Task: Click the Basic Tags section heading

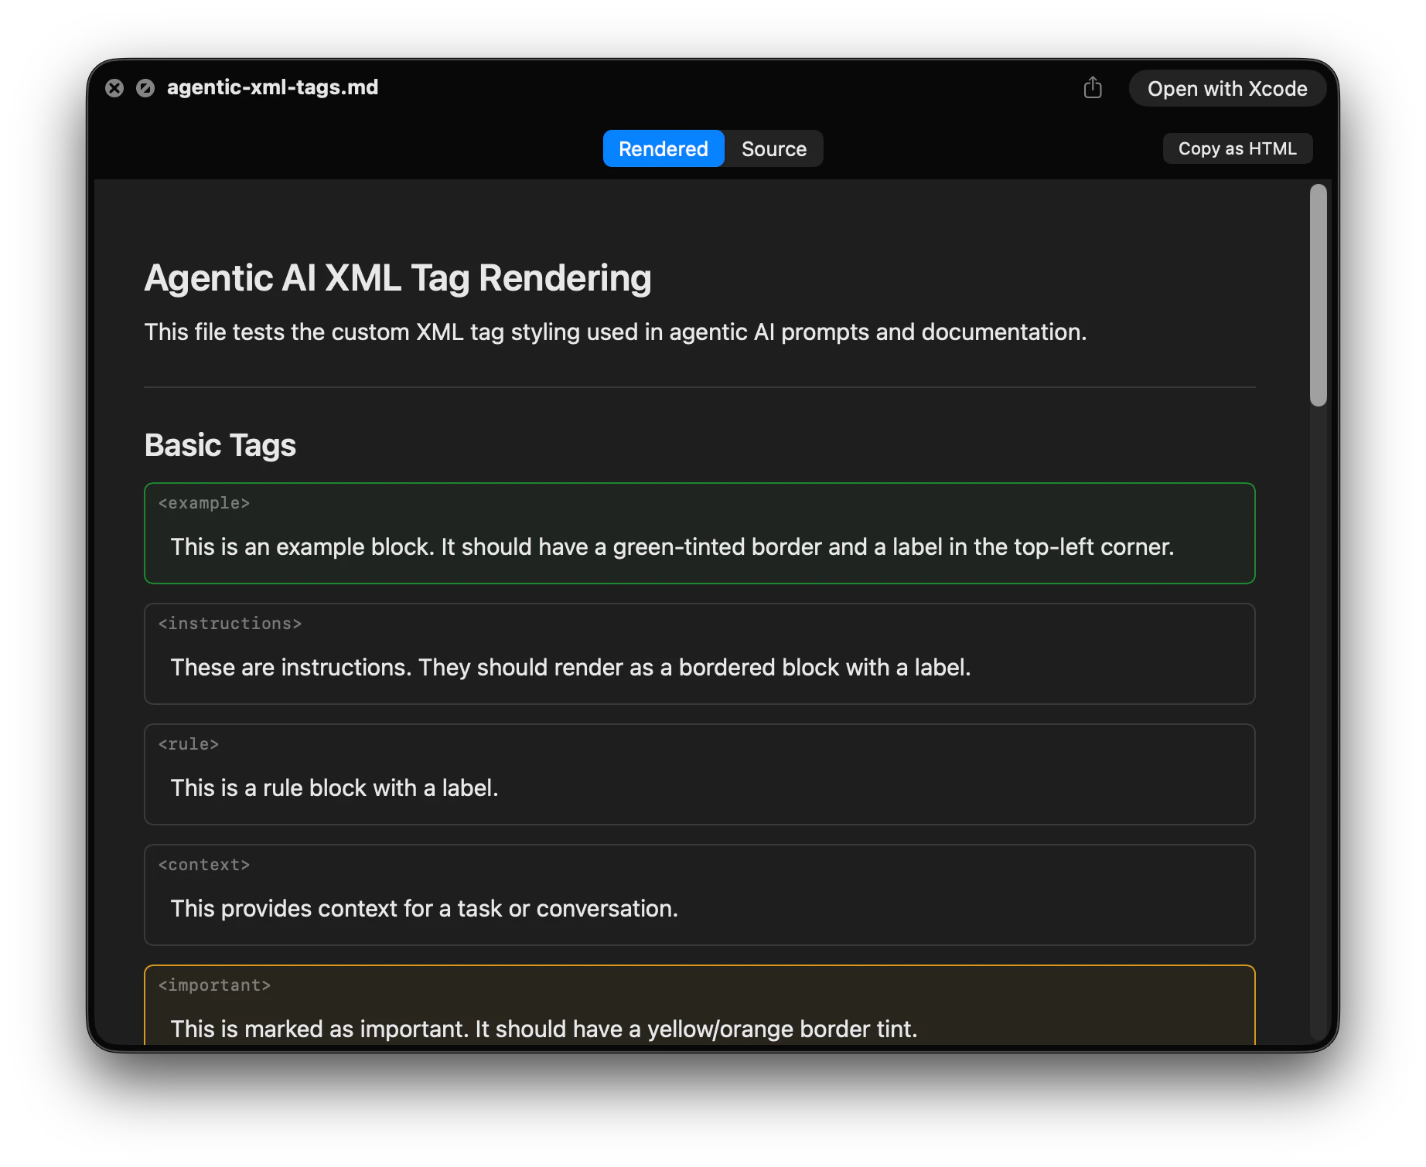Action: (x=220, y=444)
